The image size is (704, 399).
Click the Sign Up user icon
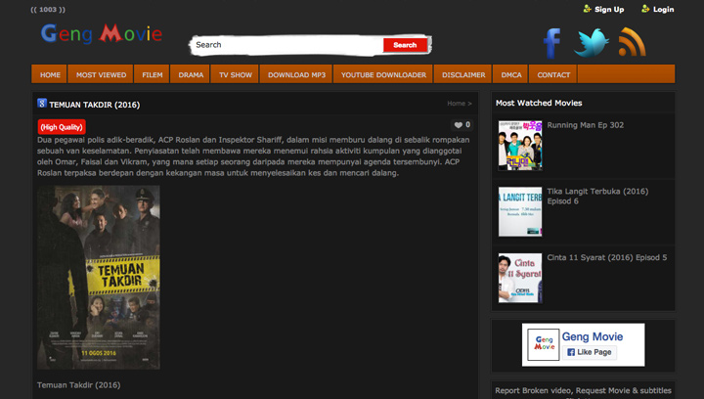coord(587,9)
